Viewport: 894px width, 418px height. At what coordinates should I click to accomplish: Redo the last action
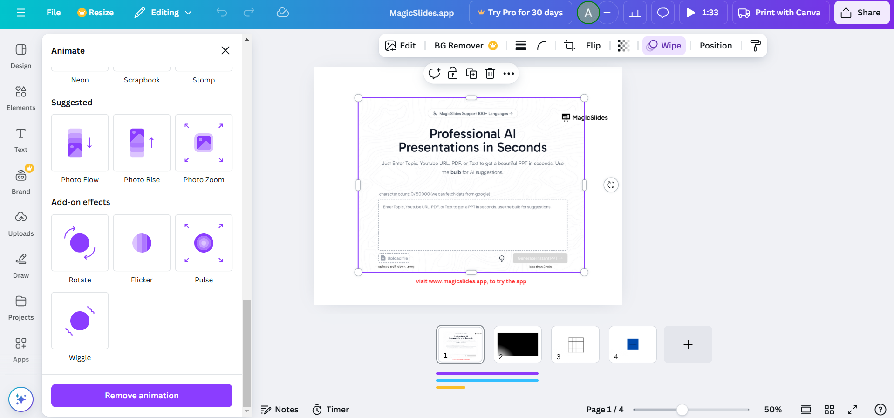(x=249, y=13)
